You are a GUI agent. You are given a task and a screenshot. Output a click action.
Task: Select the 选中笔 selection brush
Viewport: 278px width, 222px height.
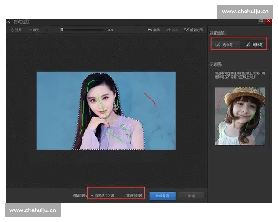[x=225, y=44]
